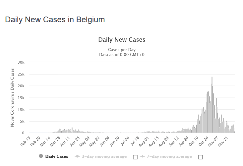This screenshot has width=243, height=166.
Task: Show the 7-day moving average series label
Action: click(170, 156)
